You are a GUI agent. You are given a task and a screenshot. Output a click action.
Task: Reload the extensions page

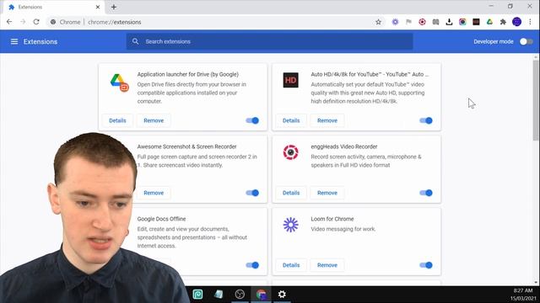click(x=36, y=22)
